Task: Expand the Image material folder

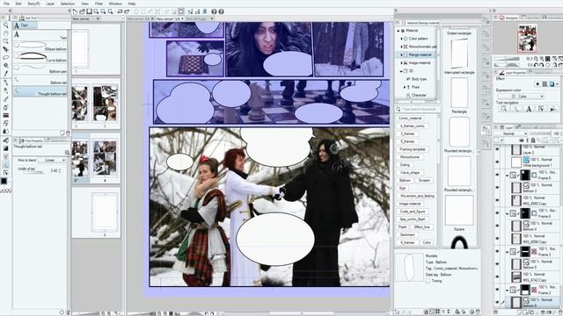Action: (402, 62)
